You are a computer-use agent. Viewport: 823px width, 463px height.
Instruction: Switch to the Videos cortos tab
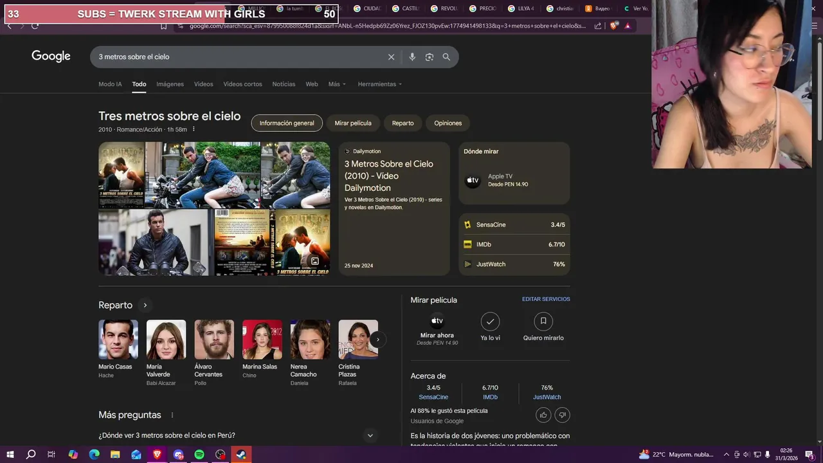[x=242, y=84]
